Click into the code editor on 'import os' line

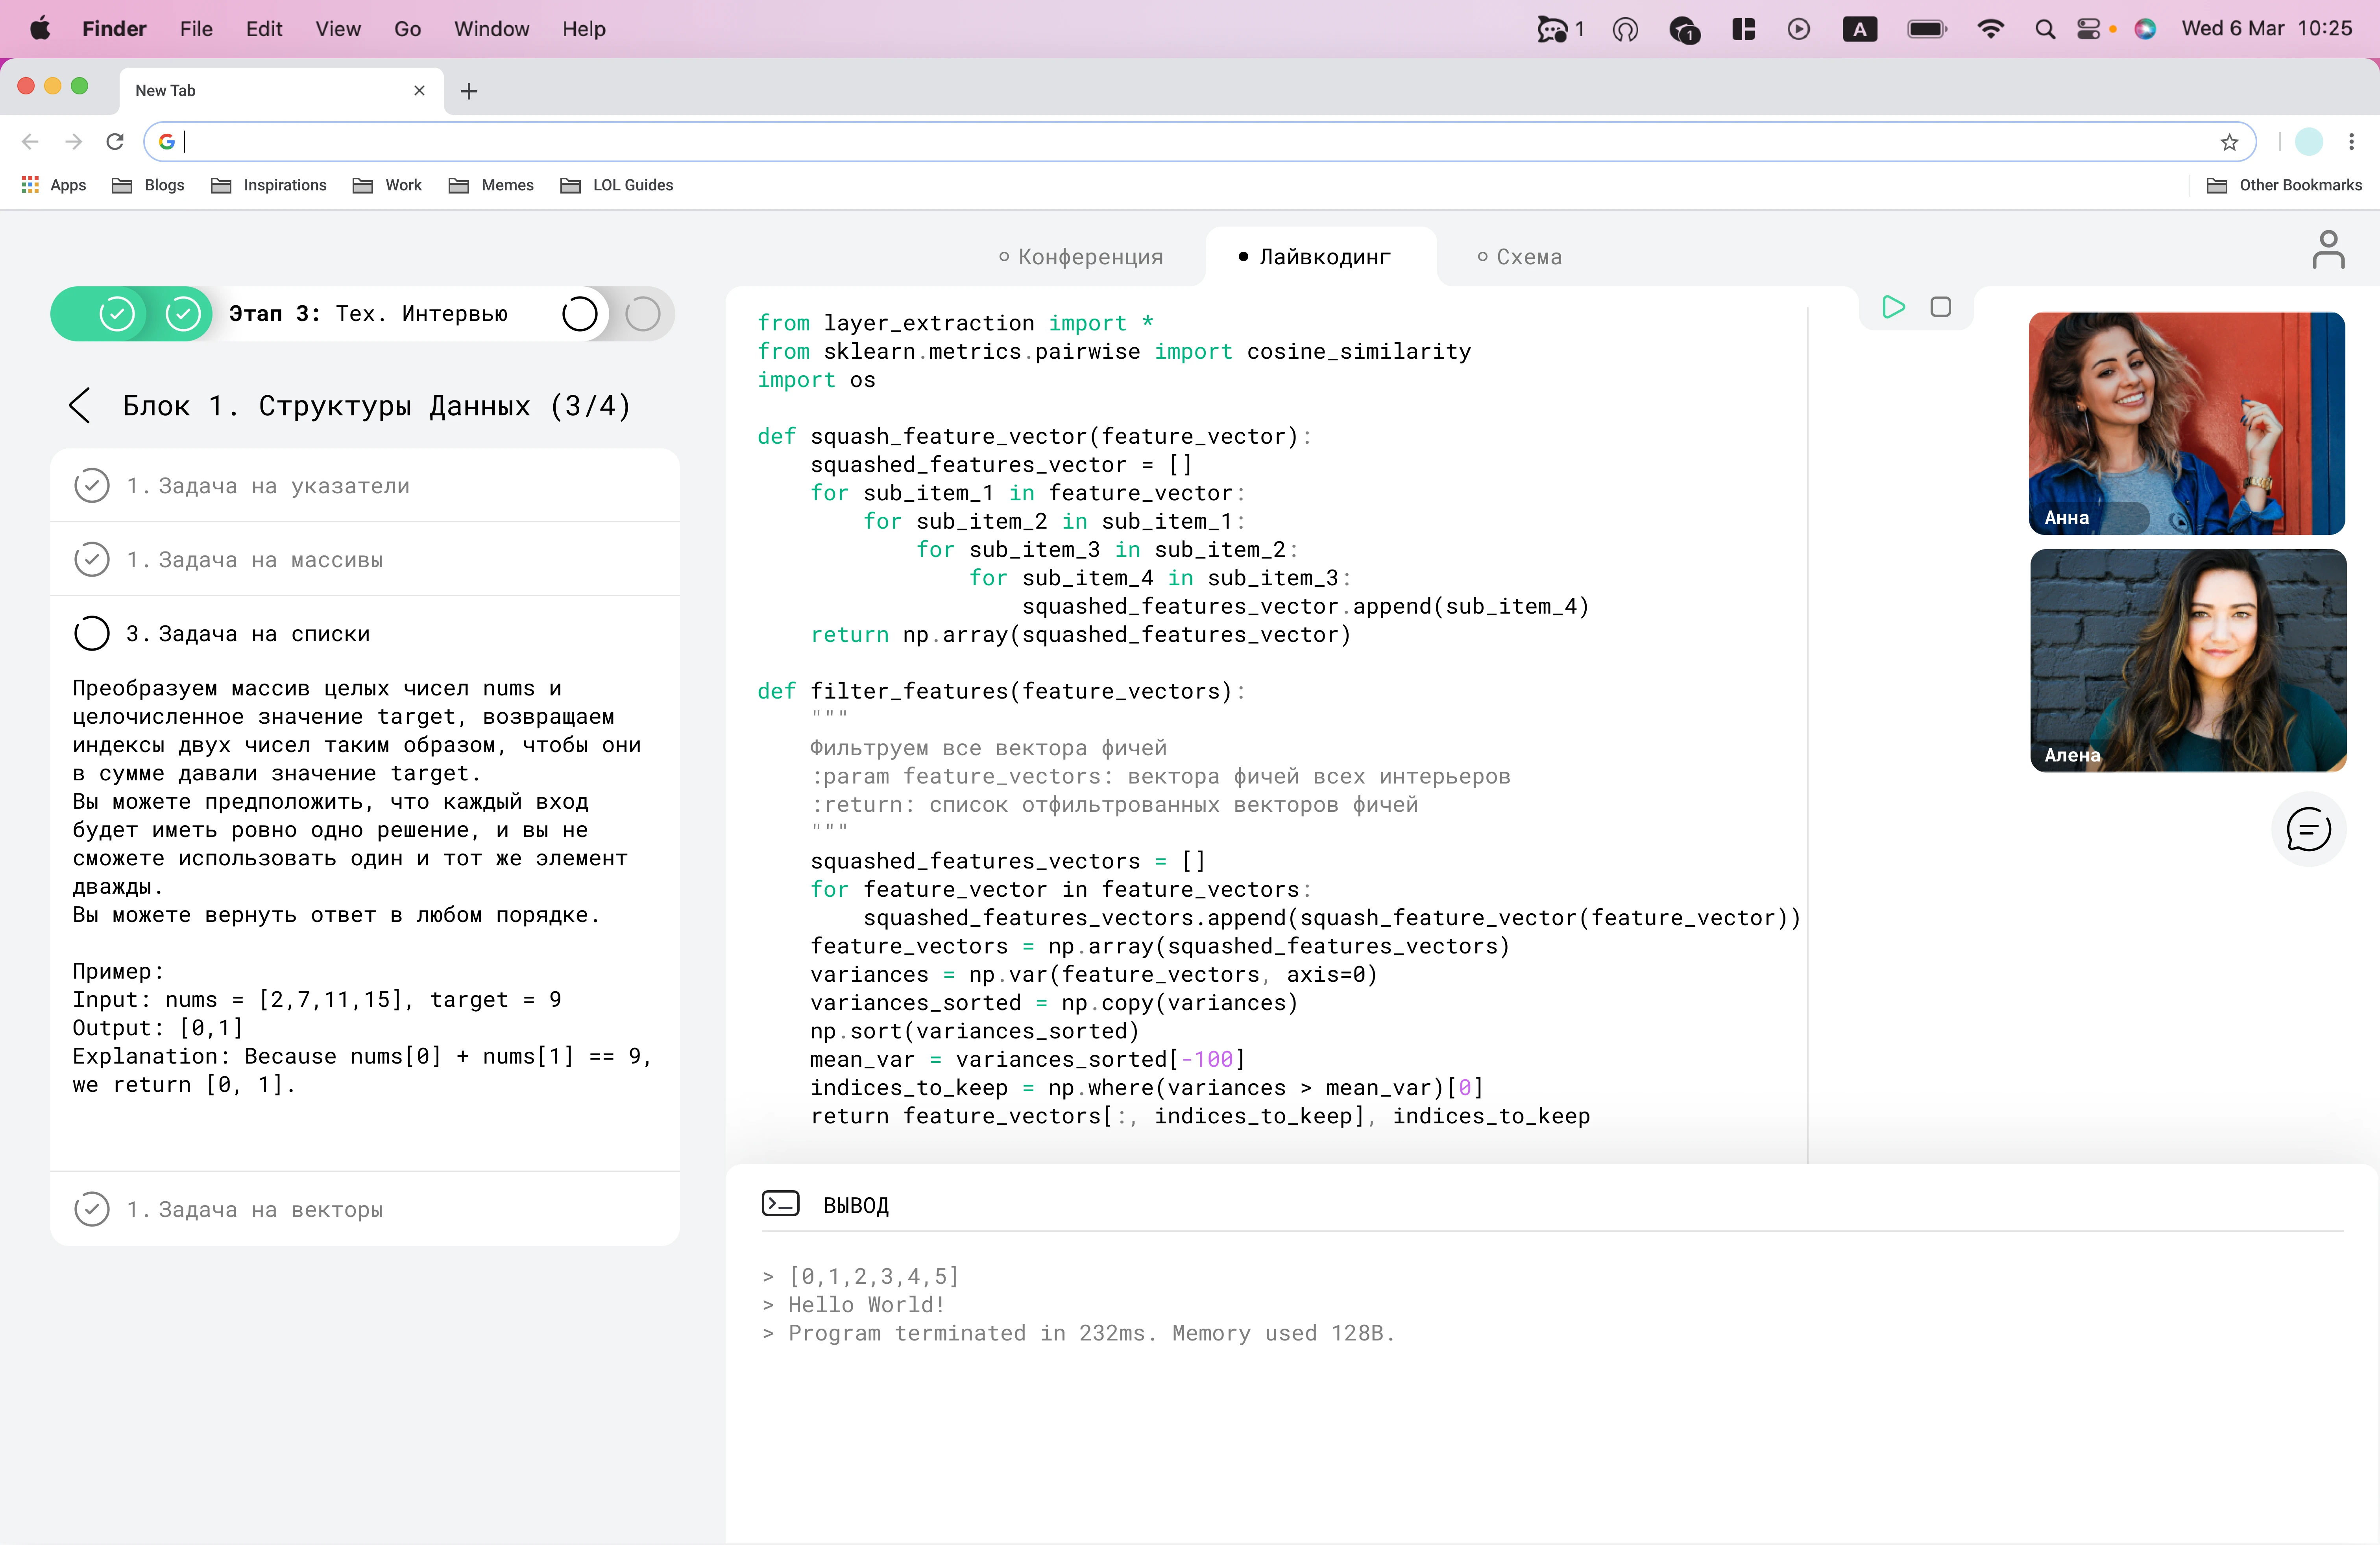[x=816, y=380]
